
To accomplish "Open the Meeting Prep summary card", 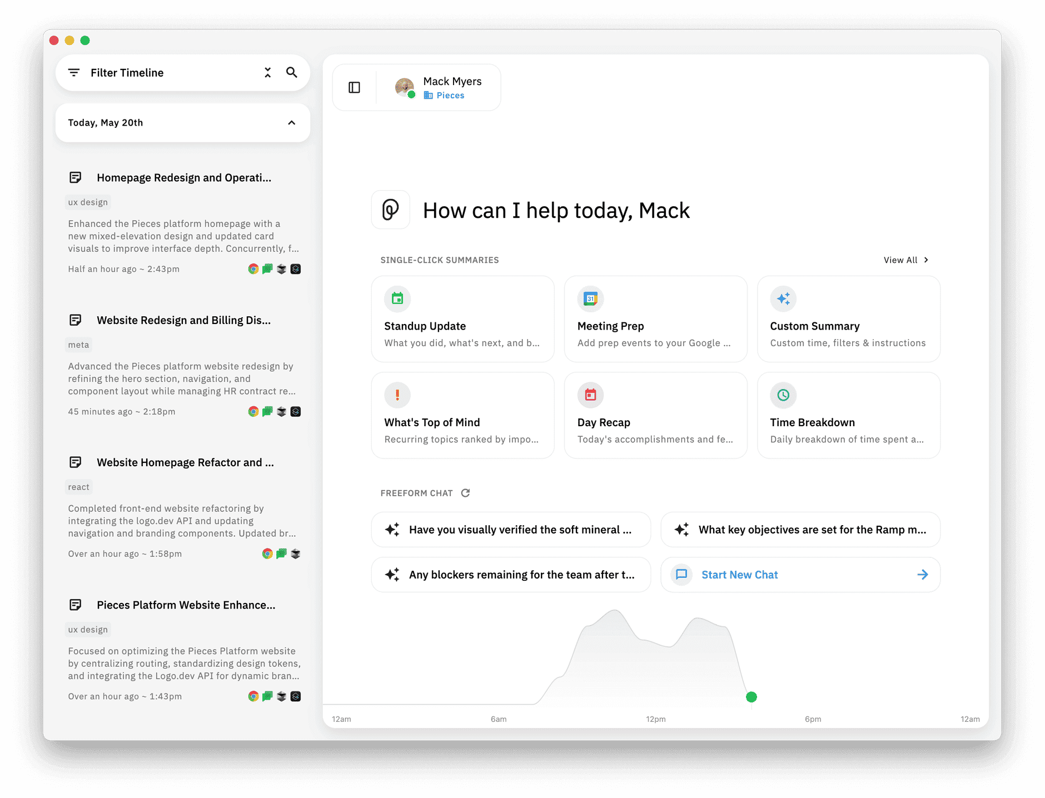I will pyautogui.click(x=655, y=319).
